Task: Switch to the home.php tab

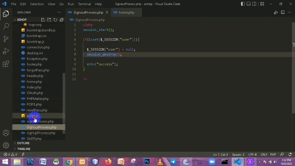Action: pos(126,12)
